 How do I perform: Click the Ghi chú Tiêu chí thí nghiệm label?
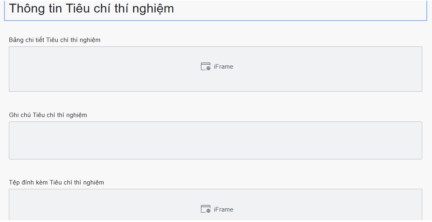click(48, 115)
